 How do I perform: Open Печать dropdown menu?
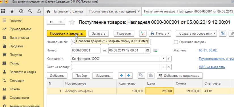(160, 33)
